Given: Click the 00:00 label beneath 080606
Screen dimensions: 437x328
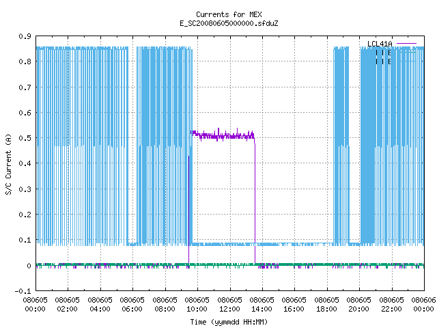Looking at the screenshot, I should click(x=423, y=309).
